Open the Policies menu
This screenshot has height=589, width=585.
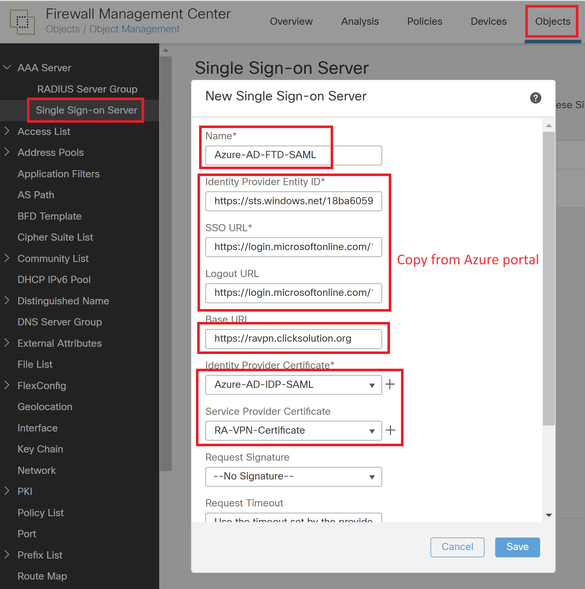click(x=424, y=21)
